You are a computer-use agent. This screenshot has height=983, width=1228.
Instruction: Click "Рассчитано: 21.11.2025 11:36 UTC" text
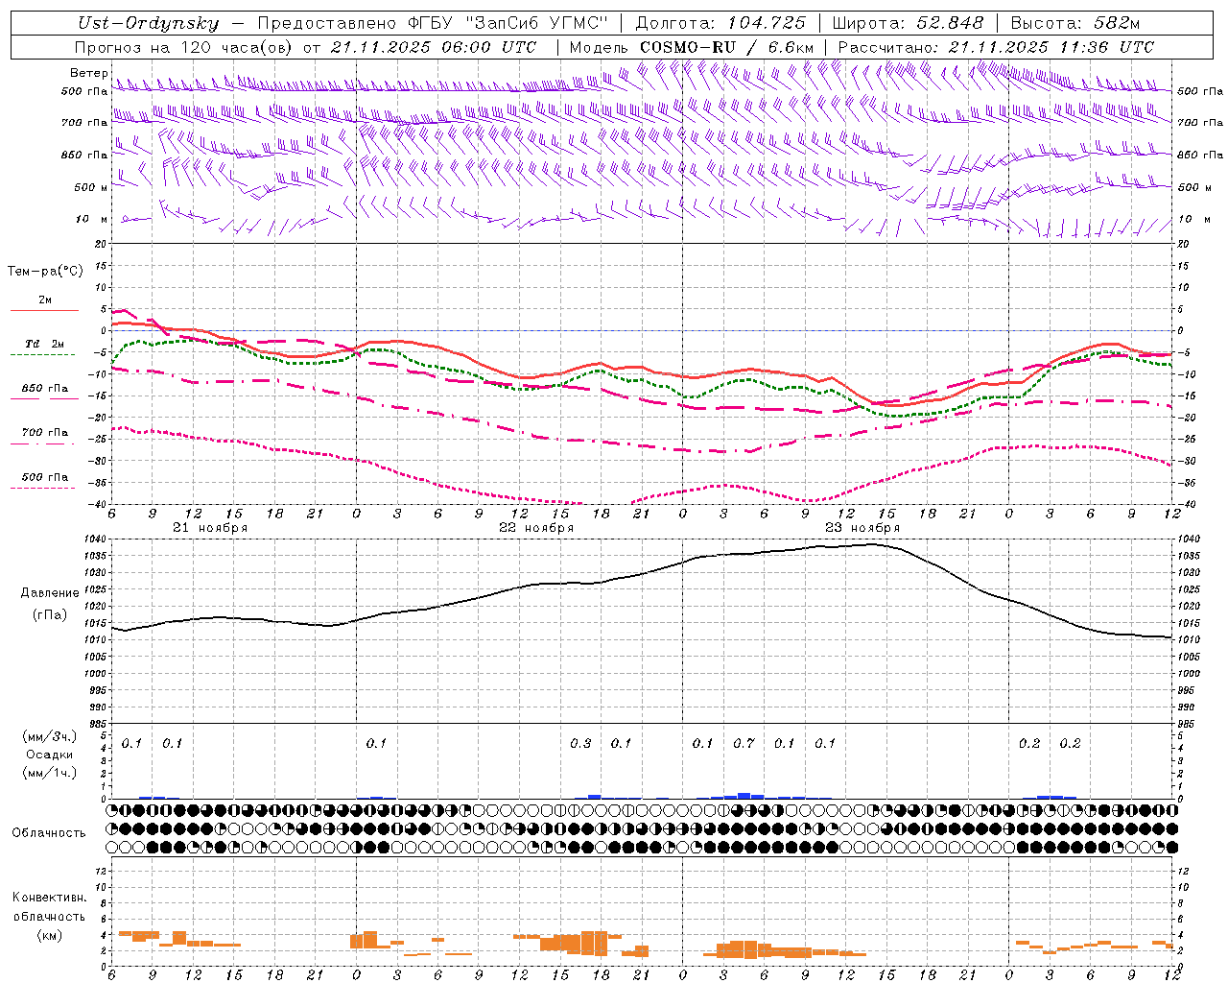pos(996,47)
